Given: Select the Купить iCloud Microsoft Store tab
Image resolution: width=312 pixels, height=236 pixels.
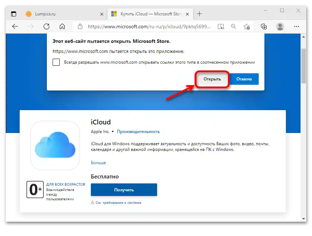Looking at the screenshot, I should pos(150,14).
